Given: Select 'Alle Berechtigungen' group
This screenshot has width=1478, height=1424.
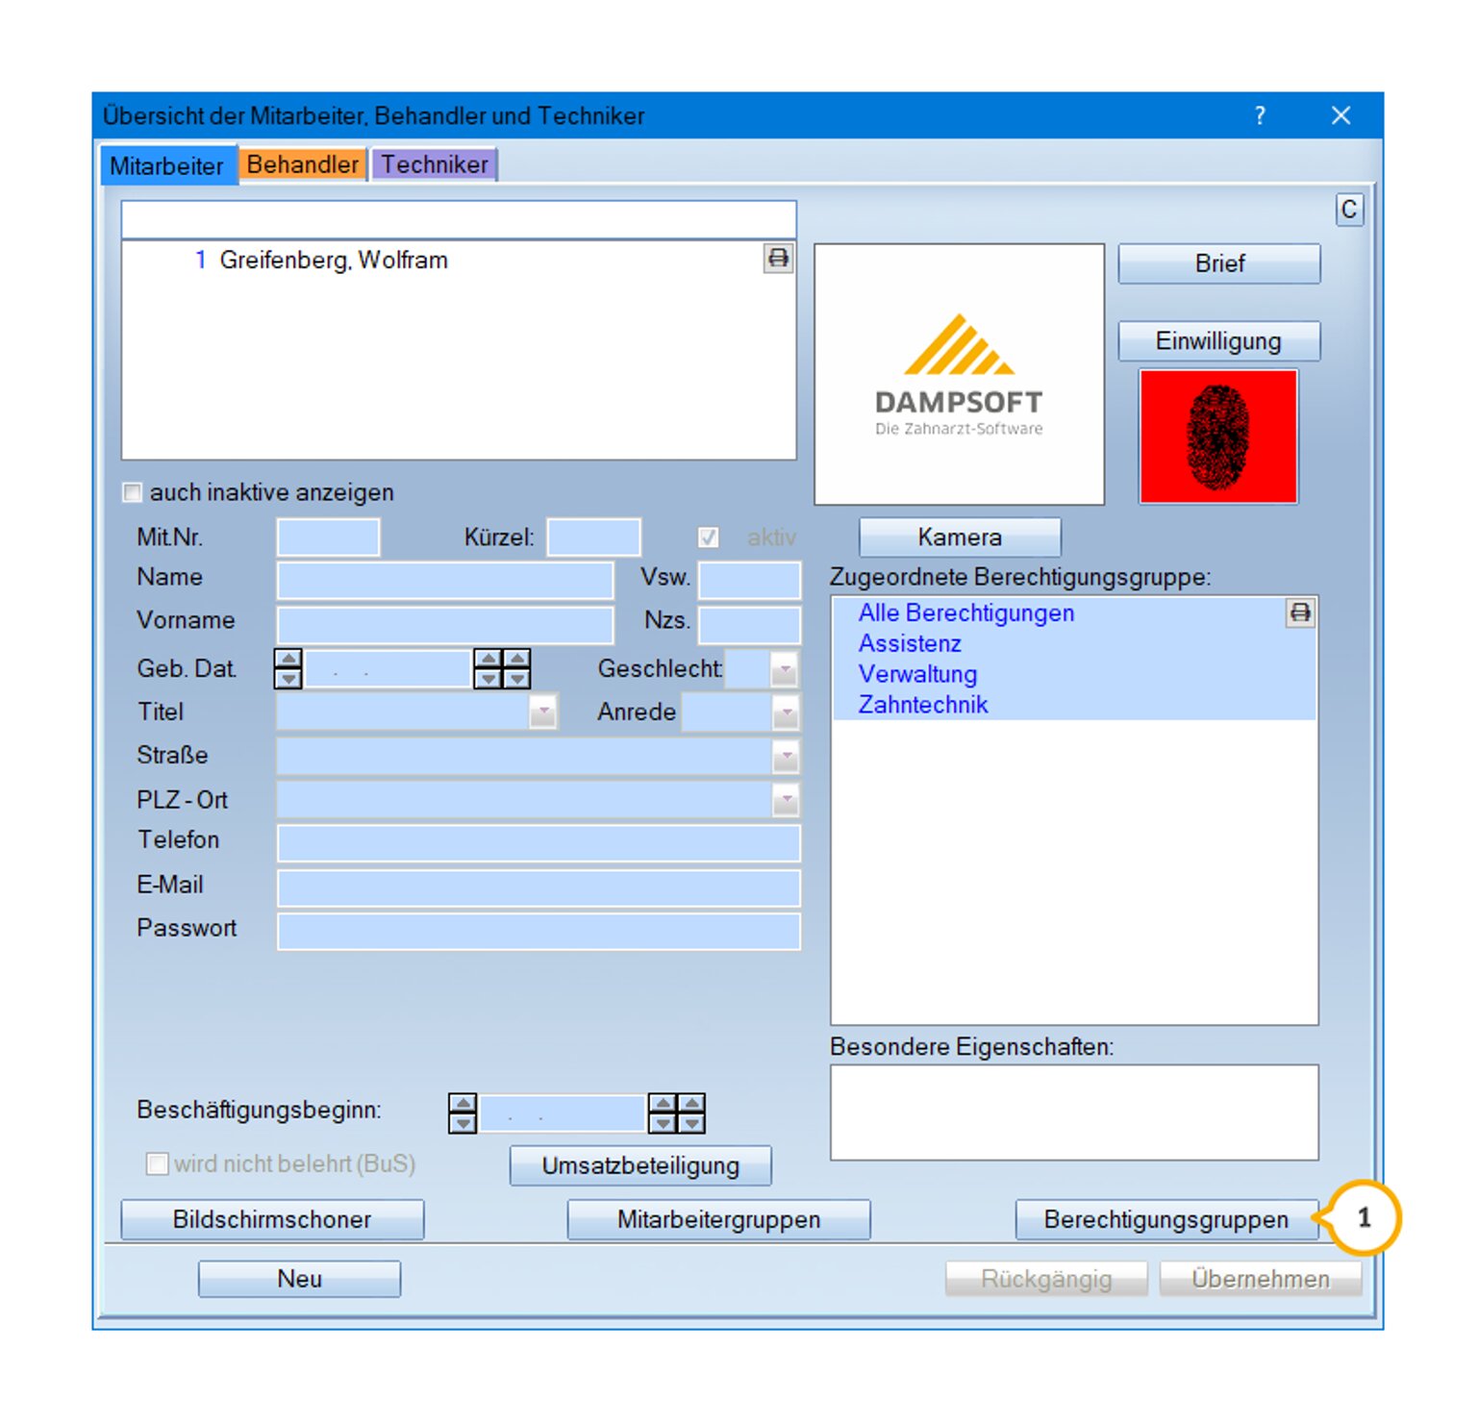Looking at the screenshot, I should pyautogui.click(x=966, y=612).
